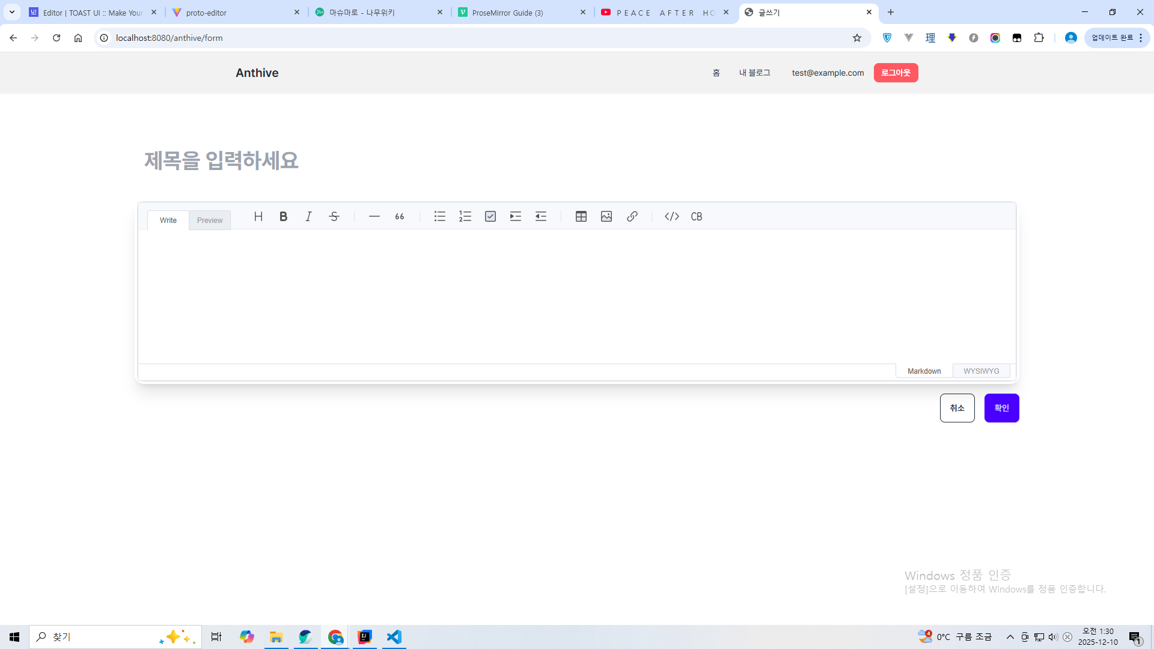Switch to the Preview tab
The height and width of the screenshot is (649, 1154).
[x=210, y=221]
